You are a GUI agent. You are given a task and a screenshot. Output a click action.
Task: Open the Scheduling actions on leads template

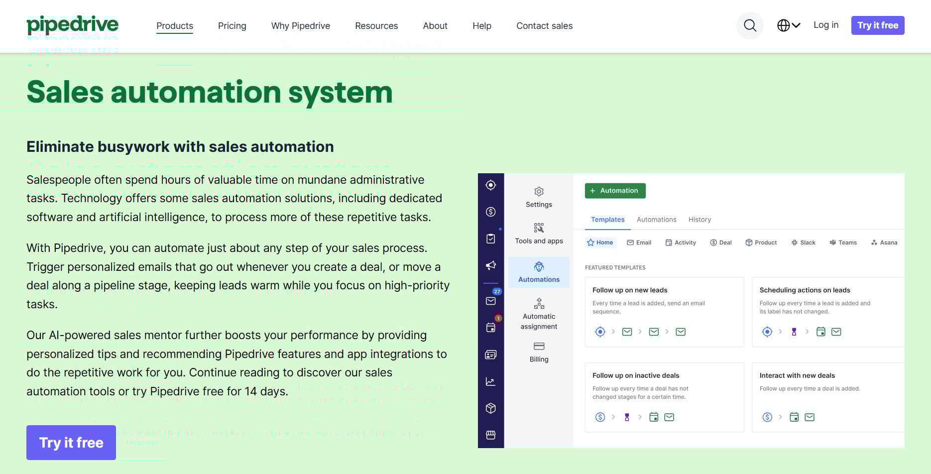click(828, 312)
